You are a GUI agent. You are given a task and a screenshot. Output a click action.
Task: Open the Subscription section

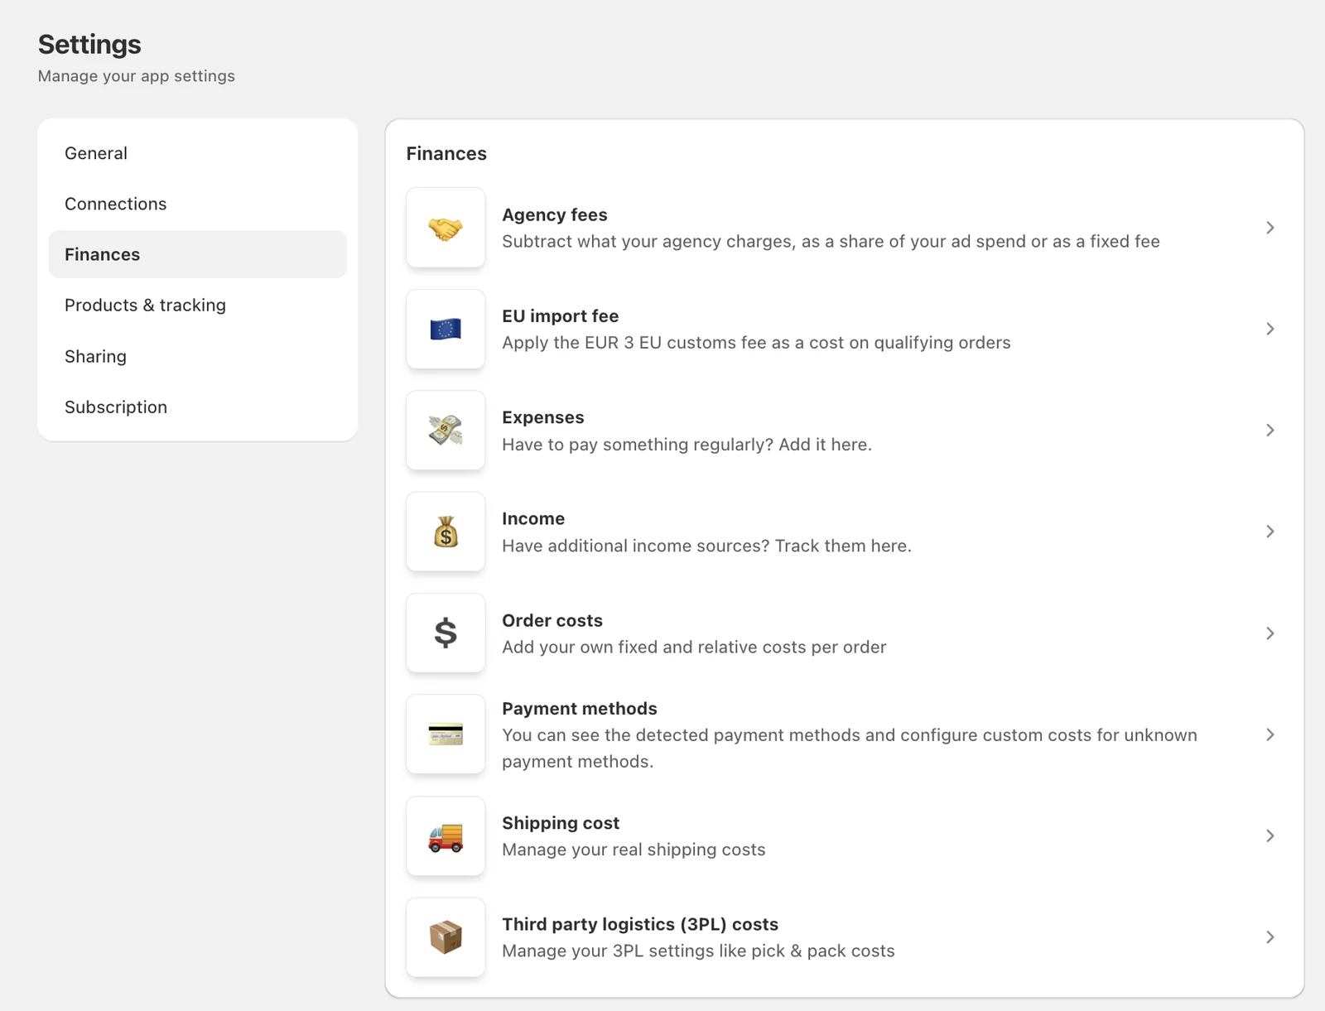point(197,407)
